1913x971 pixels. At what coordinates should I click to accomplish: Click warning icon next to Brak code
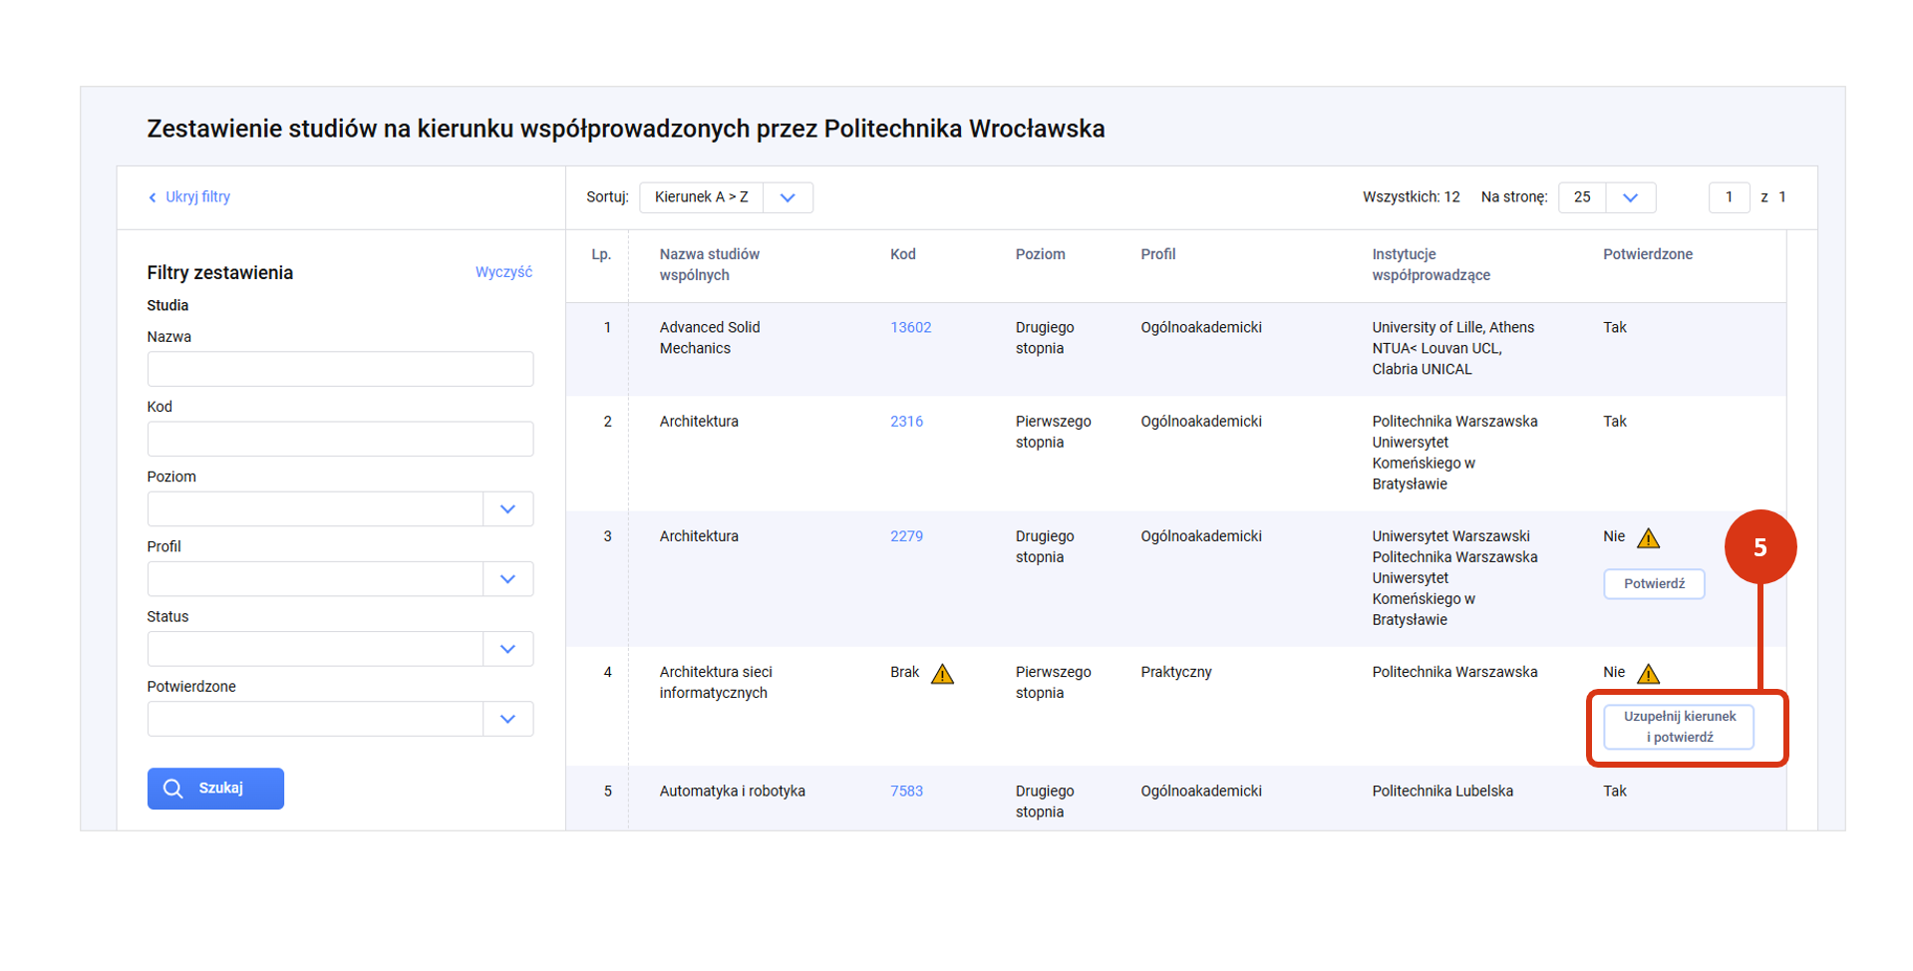[942, 675]
